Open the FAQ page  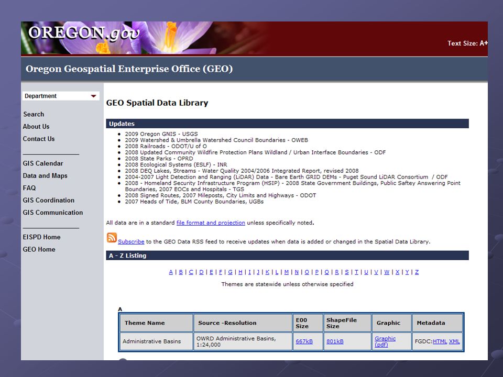coord(29,188)
